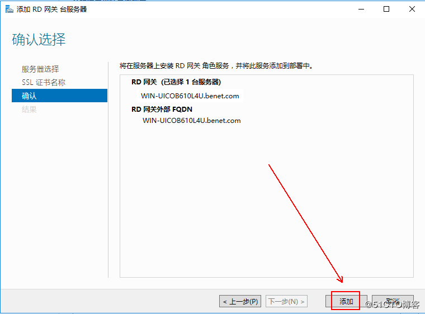Click the RD 网关外部 FQDN label
The height and width of the screenshot is (314, 425).
[x=162, y=109]
